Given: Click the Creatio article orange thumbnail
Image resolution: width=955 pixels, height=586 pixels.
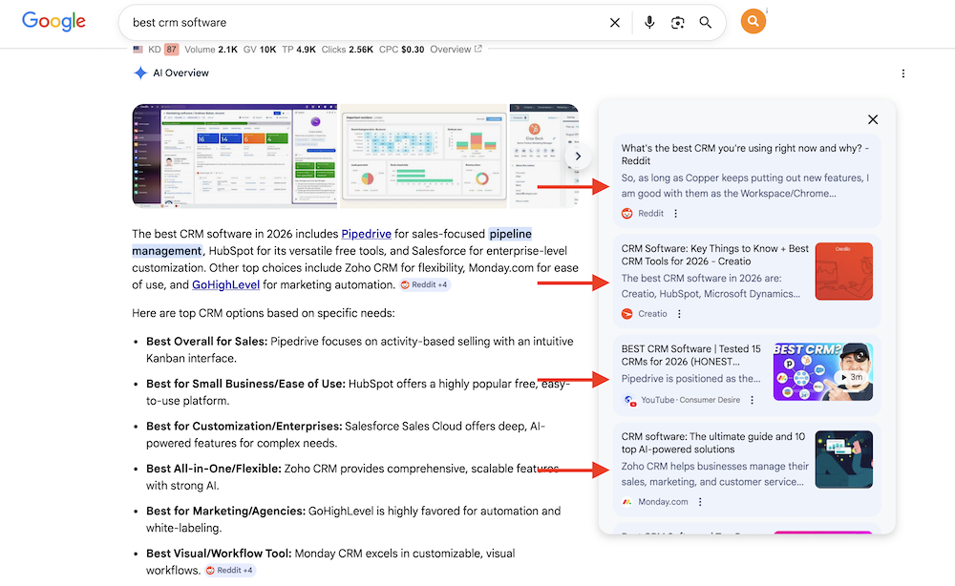Looking at the screenshot, I should coord(843,271).
